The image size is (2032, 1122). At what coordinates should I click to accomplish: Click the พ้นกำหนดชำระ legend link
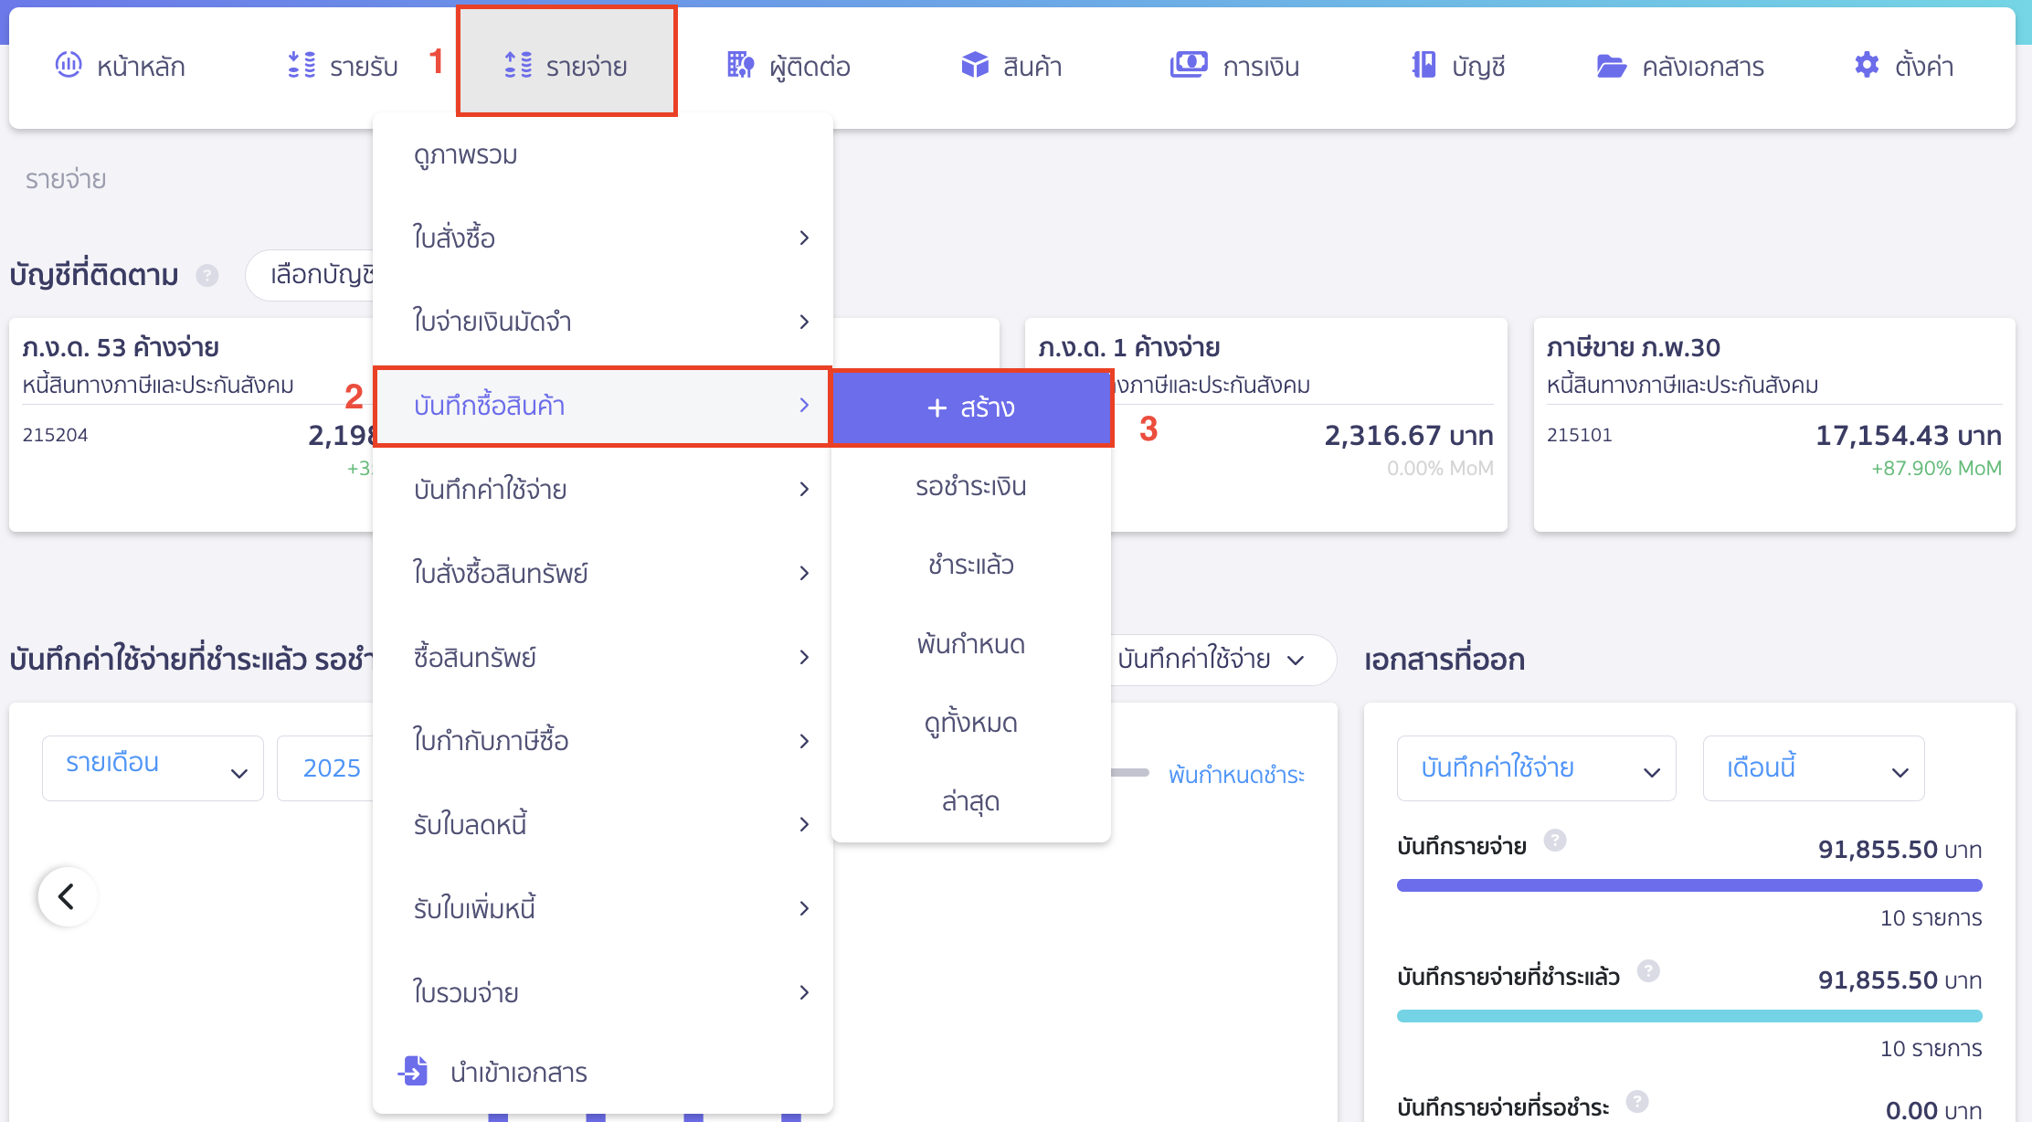(x=1236, y=775)
